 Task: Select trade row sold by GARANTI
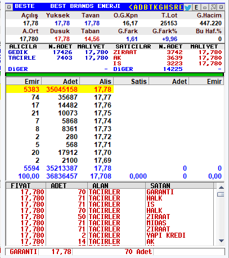click(x=110, y=192)
